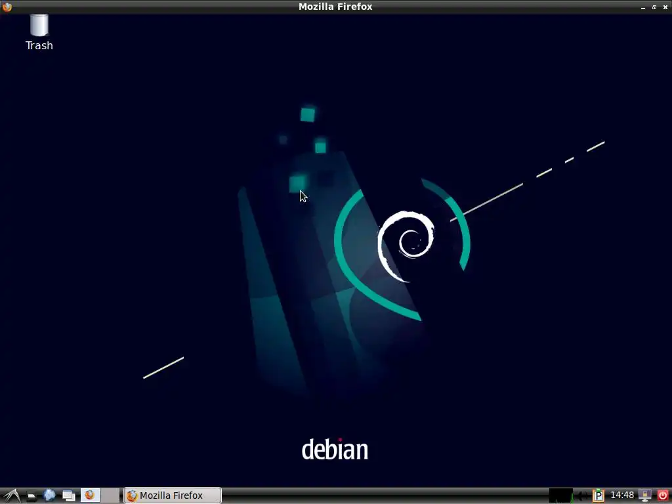
Task: Open the CPU usage monitor graph
Action: coord(561,495)
